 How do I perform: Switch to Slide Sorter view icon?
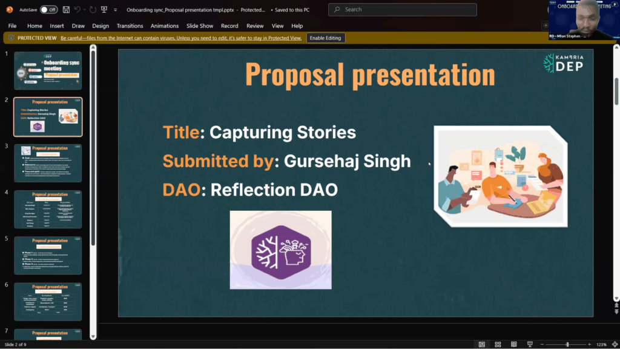click(x=498, y=344)
